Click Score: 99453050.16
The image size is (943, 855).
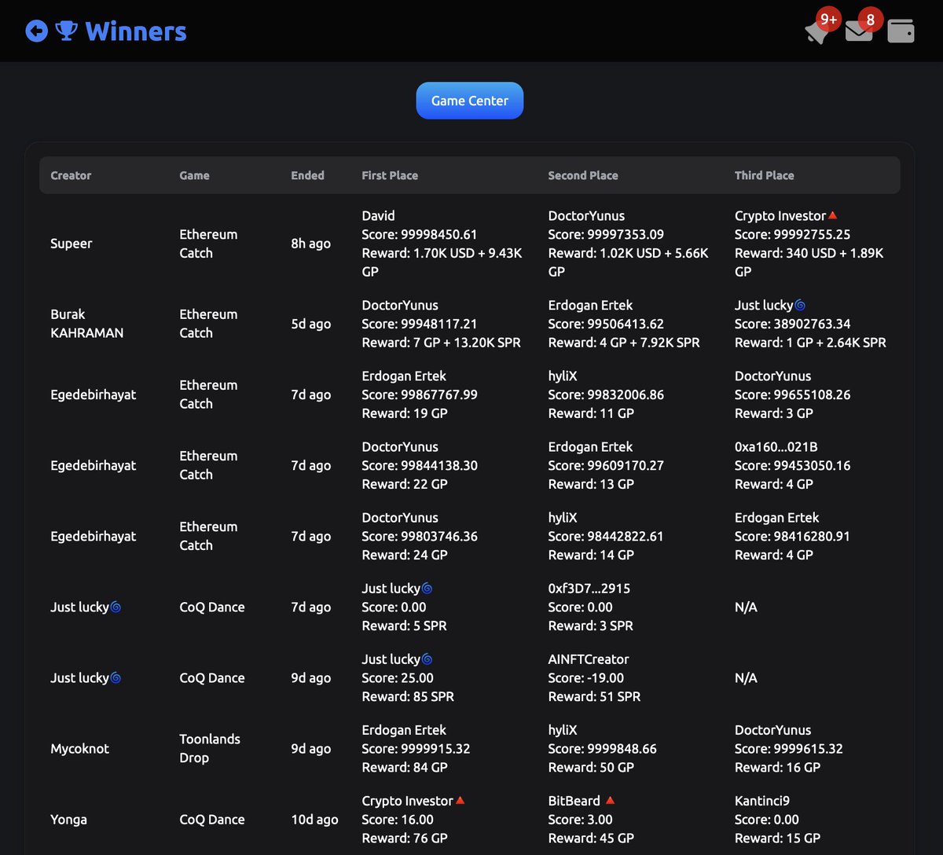793,465
